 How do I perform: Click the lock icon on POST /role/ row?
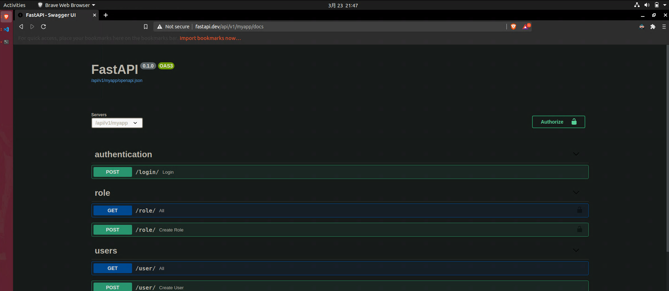[580, 229]
